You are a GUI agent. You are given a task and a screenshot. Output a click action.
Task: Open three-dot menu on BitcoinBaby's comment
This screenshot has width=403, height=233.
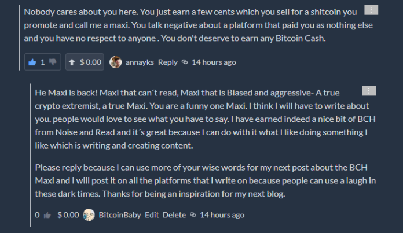pyautogui.click(x=369, y=91)
